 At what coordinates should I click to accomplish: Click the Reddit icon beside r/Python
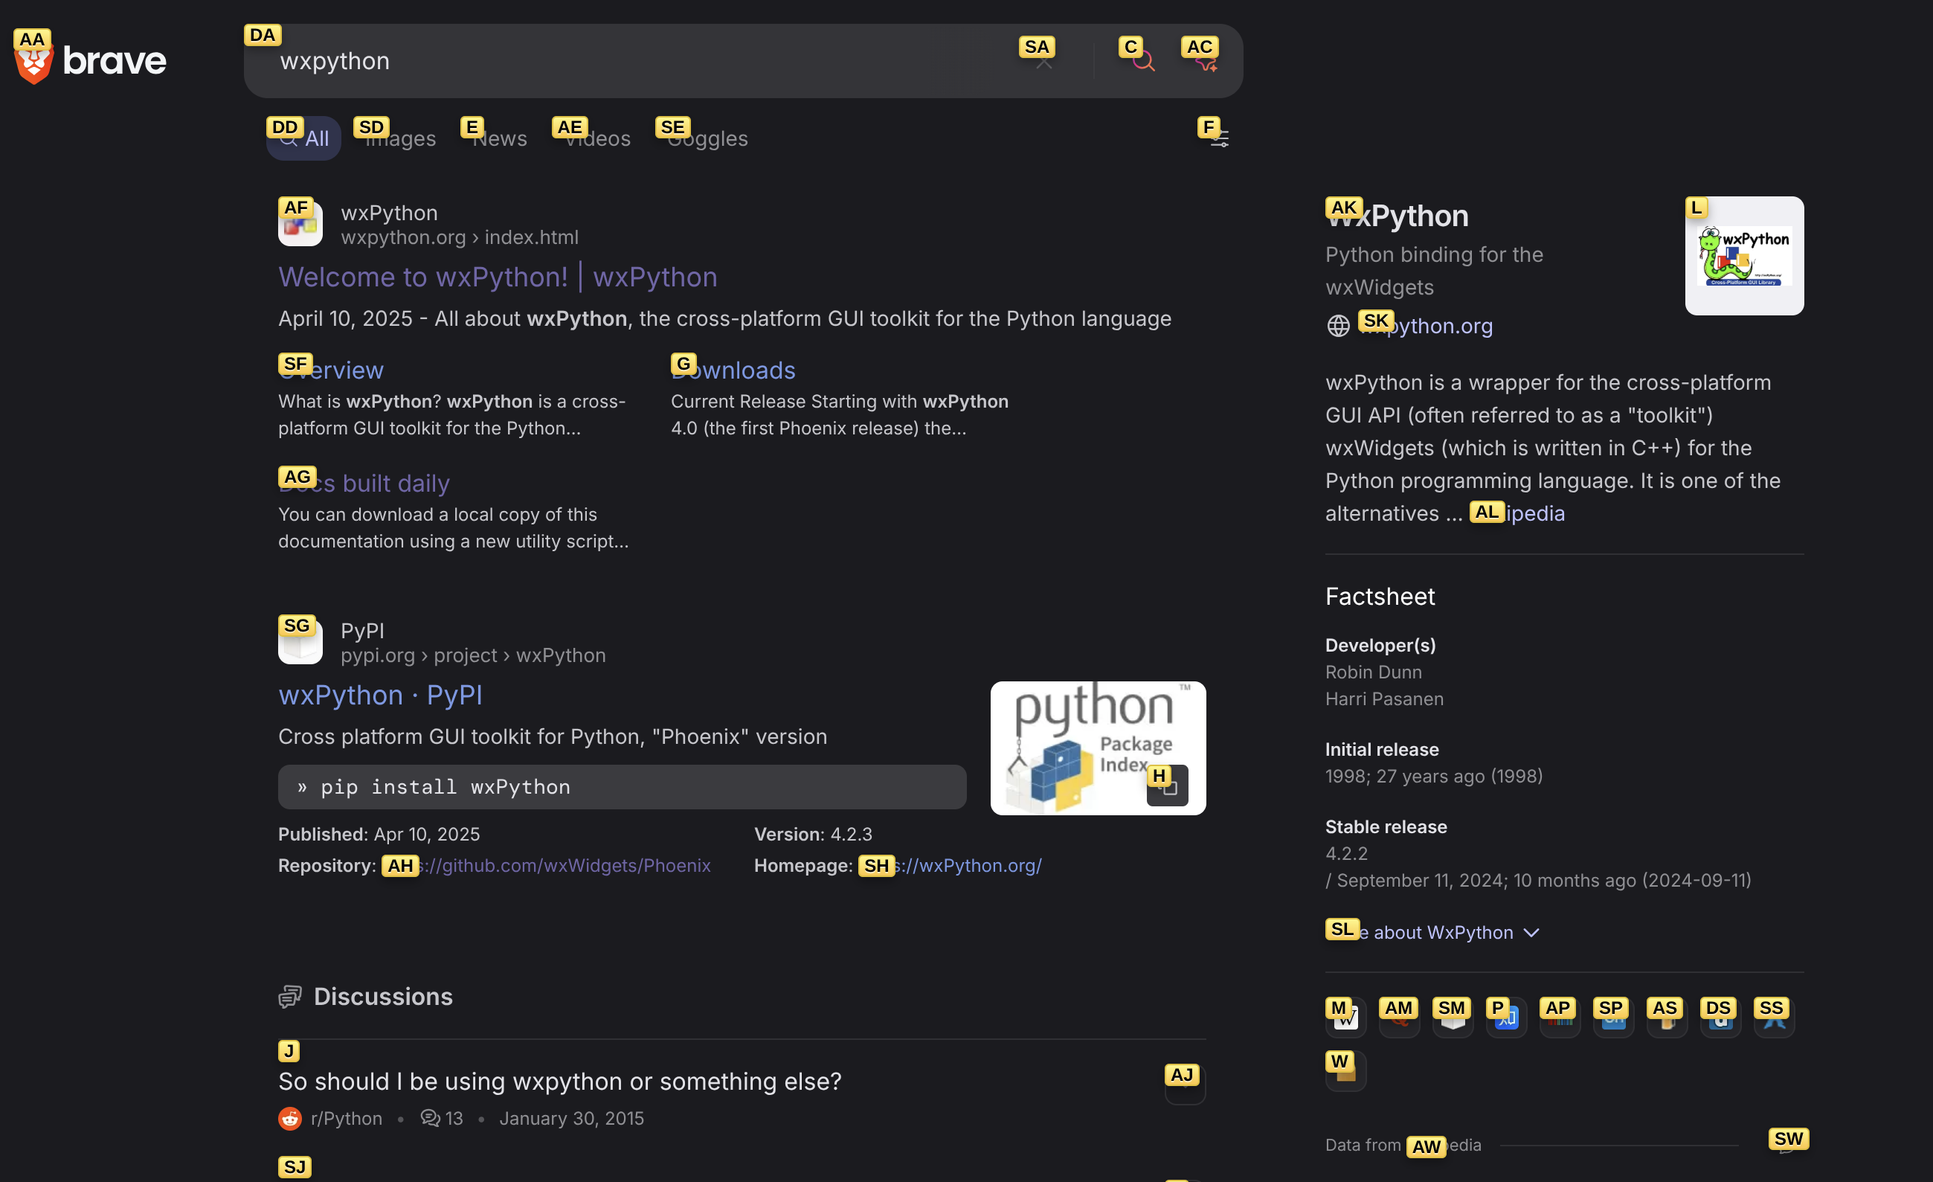click(x=290, y=1119)
